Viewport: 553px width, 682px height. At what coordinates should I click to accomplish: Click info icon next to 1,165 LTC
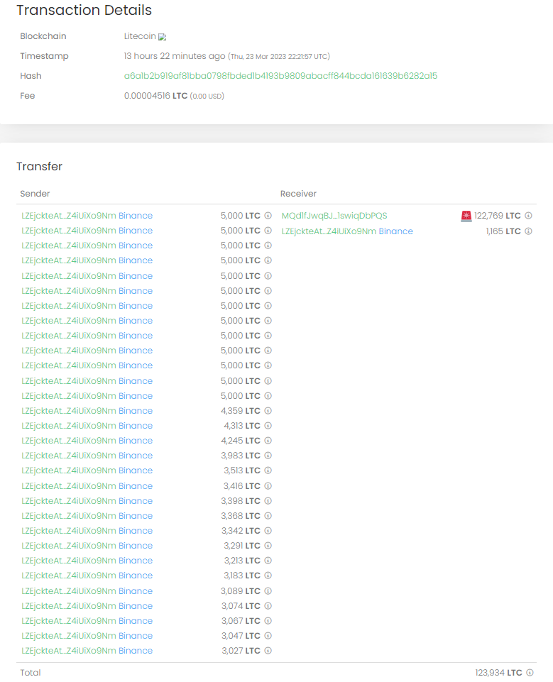[528, 231]
